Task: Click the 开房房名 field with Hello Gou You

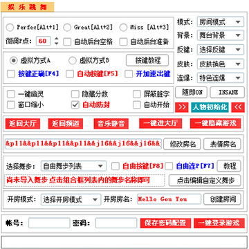Action: [x=169, y=199]
